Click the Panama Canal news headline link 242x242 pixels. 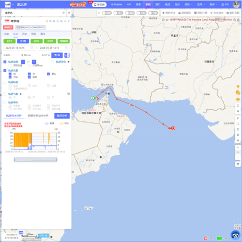tap(201, 20)
